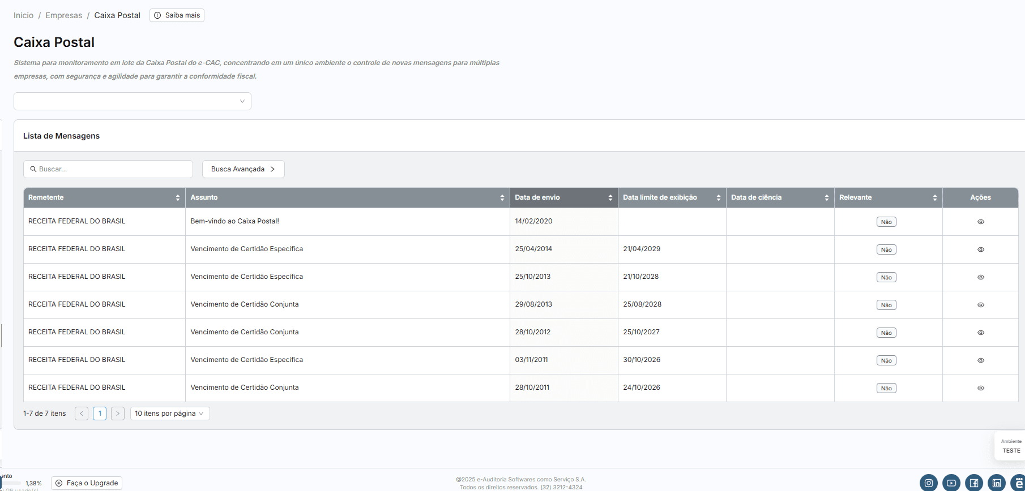Click Lista de Mensagens heading
The image size is (1025, 491).
[x=61, y=136]
